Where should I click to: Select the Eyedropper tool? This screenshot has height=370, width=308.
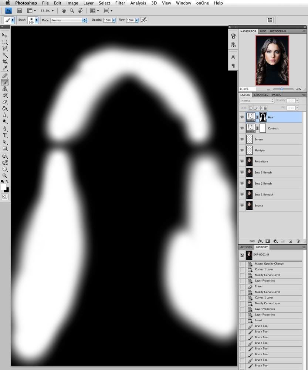tap(5, 68)
